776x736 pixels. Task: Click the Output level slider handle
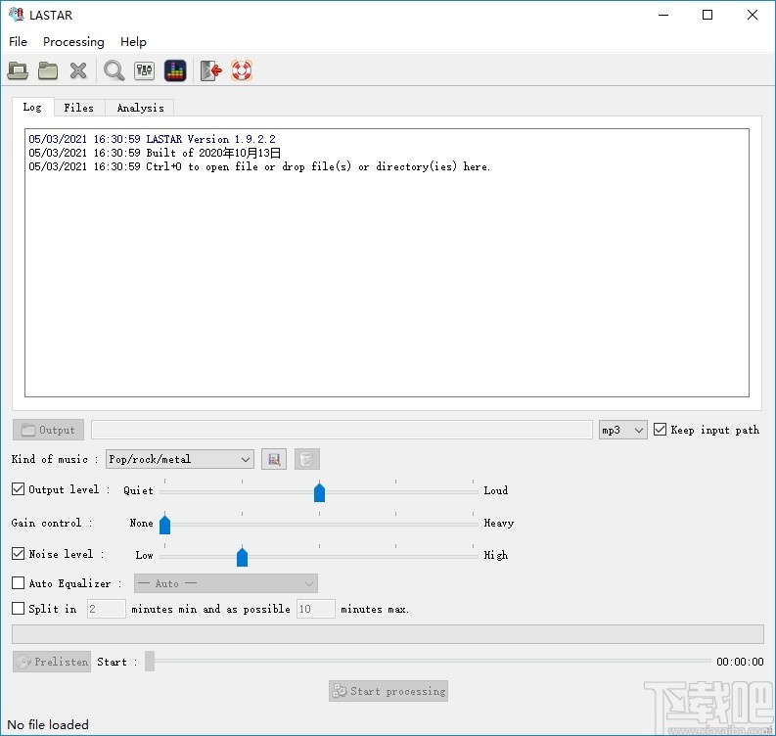tap(319, 492)
